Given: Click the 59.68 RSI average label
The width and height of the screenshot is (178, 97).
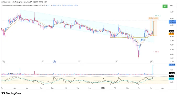Looking at the screenshot, I should coord(171,78).
